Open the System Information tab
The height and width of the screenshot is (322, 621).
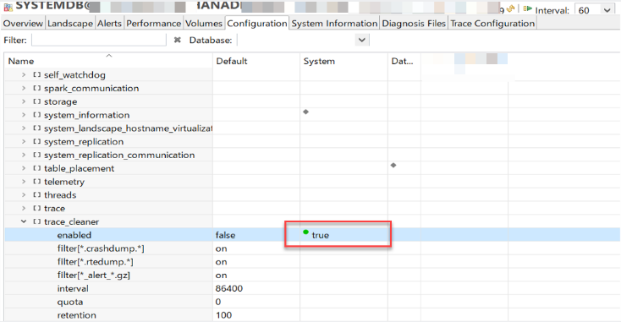[x=335, y=24]
